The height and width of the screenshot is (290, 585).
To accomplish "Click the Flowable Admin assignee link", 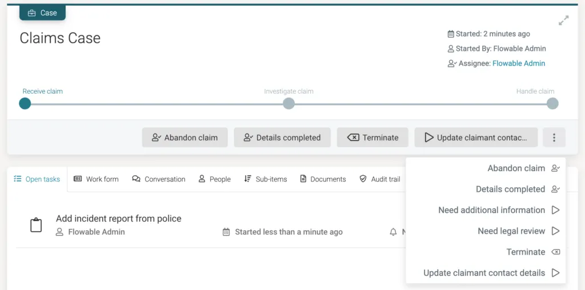I will [x=519, y=63].
